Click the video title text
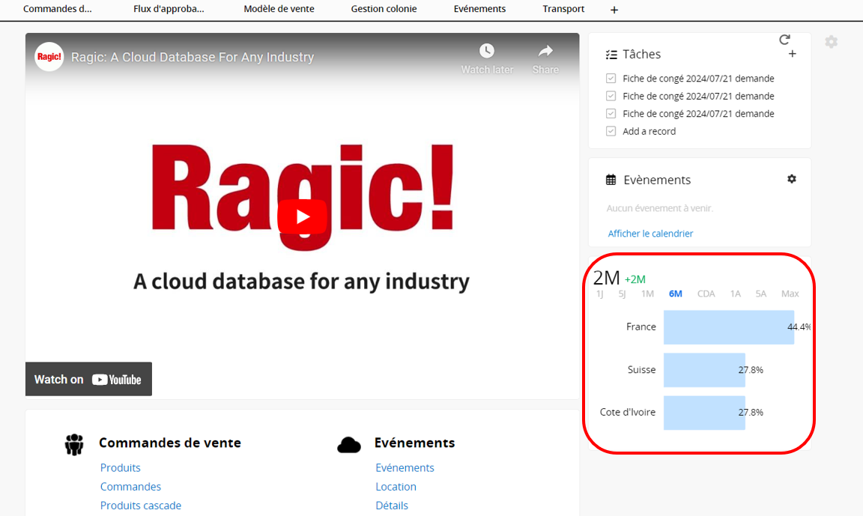 click(193, 57)
